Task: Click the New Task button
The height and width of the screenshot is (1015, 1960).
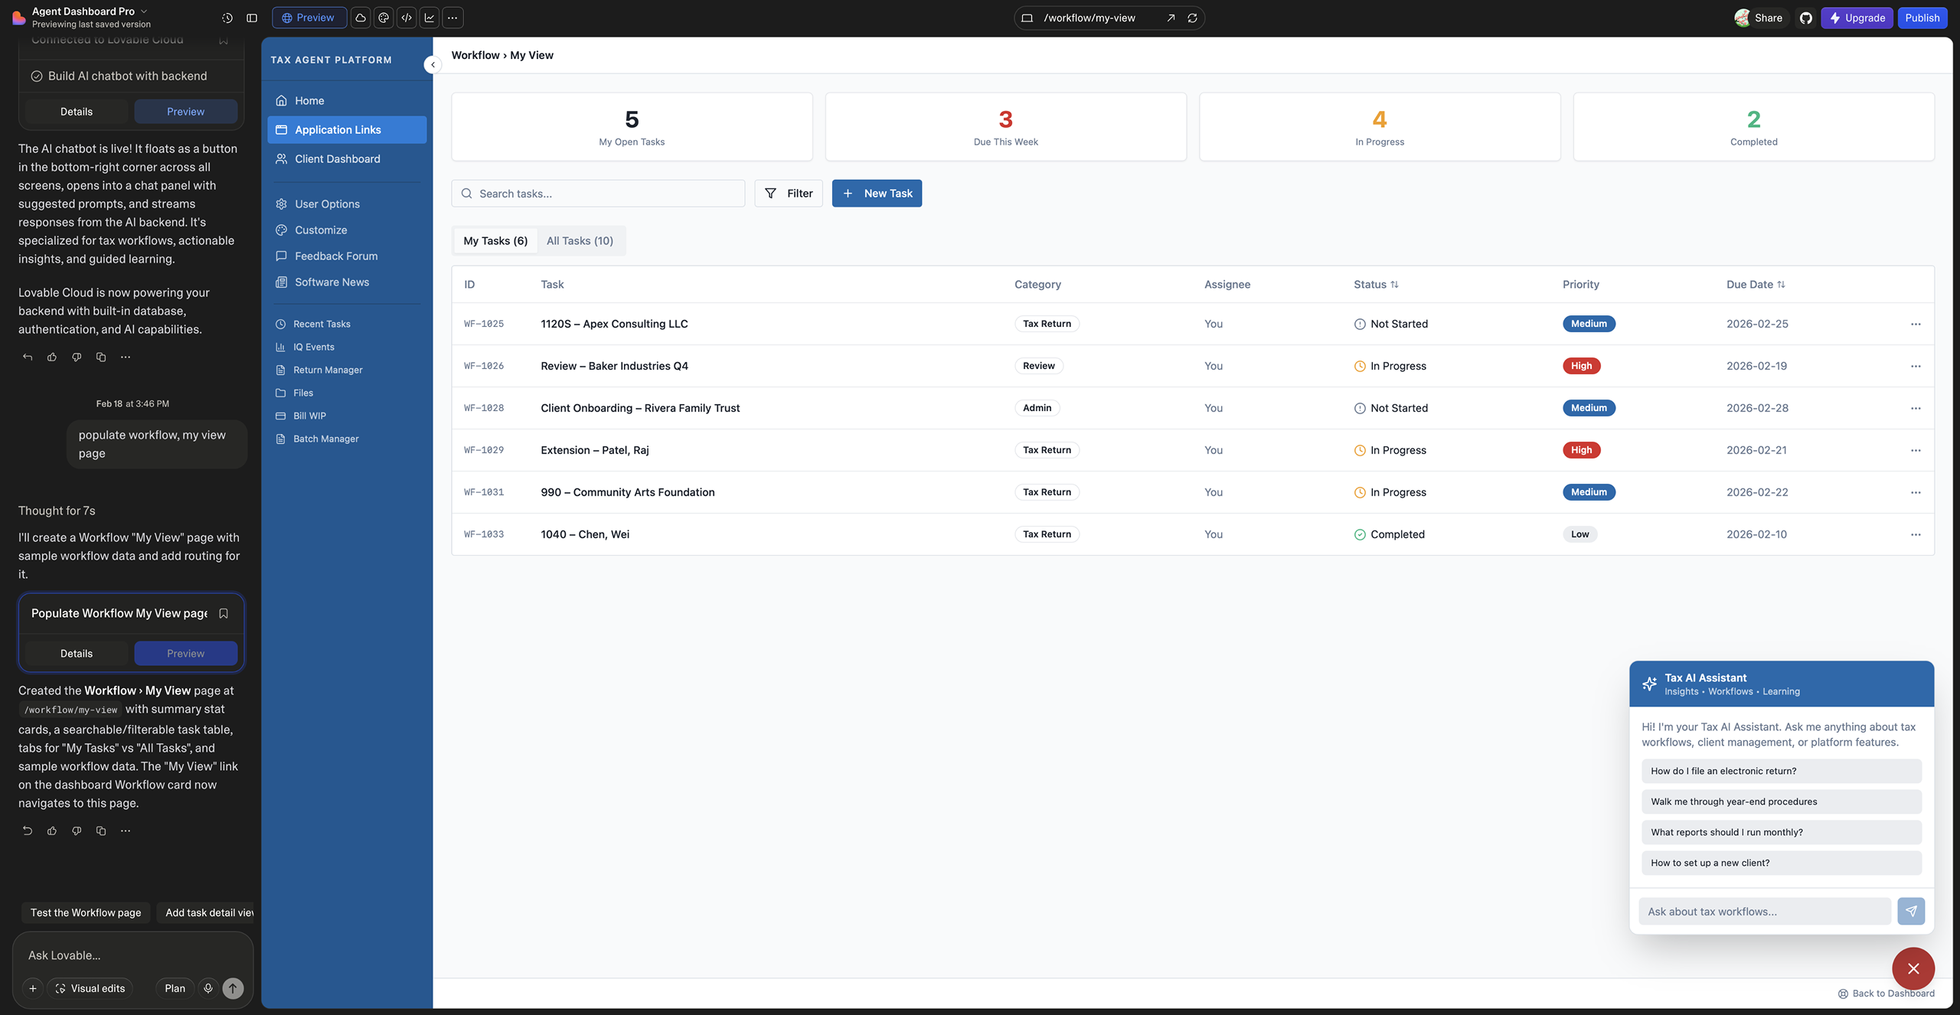Action: click(877, 193)
